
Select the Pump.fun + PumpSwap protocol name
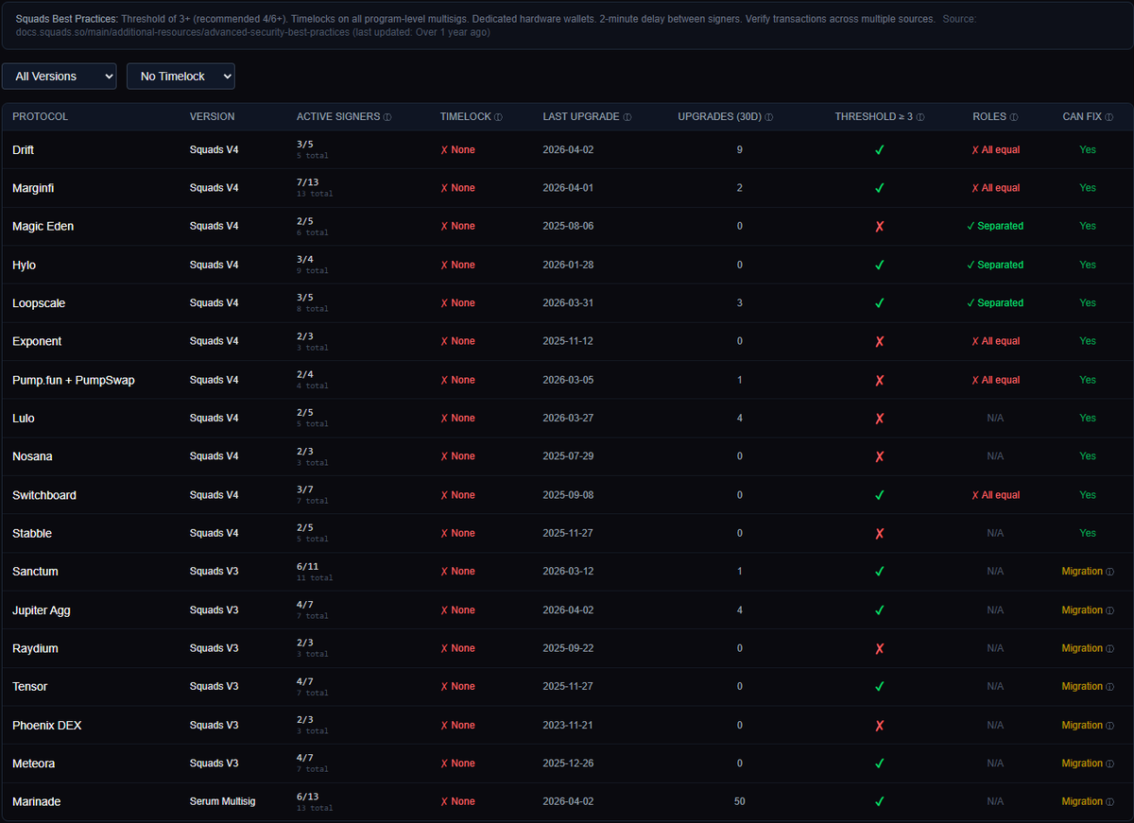pyautogui.click(x=74, y=380)
